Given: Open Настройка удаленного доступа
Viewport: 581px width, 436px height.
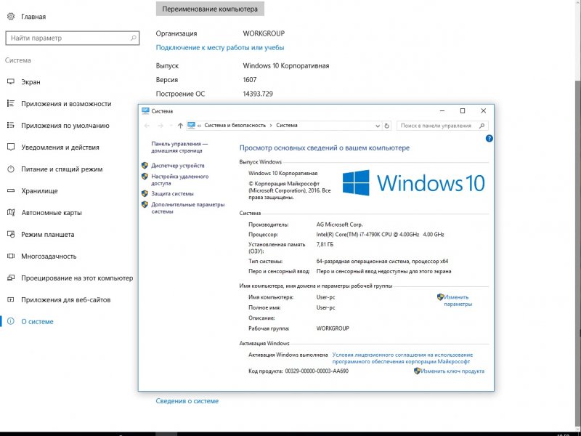Looking at the screenshot, I should 179,179.
